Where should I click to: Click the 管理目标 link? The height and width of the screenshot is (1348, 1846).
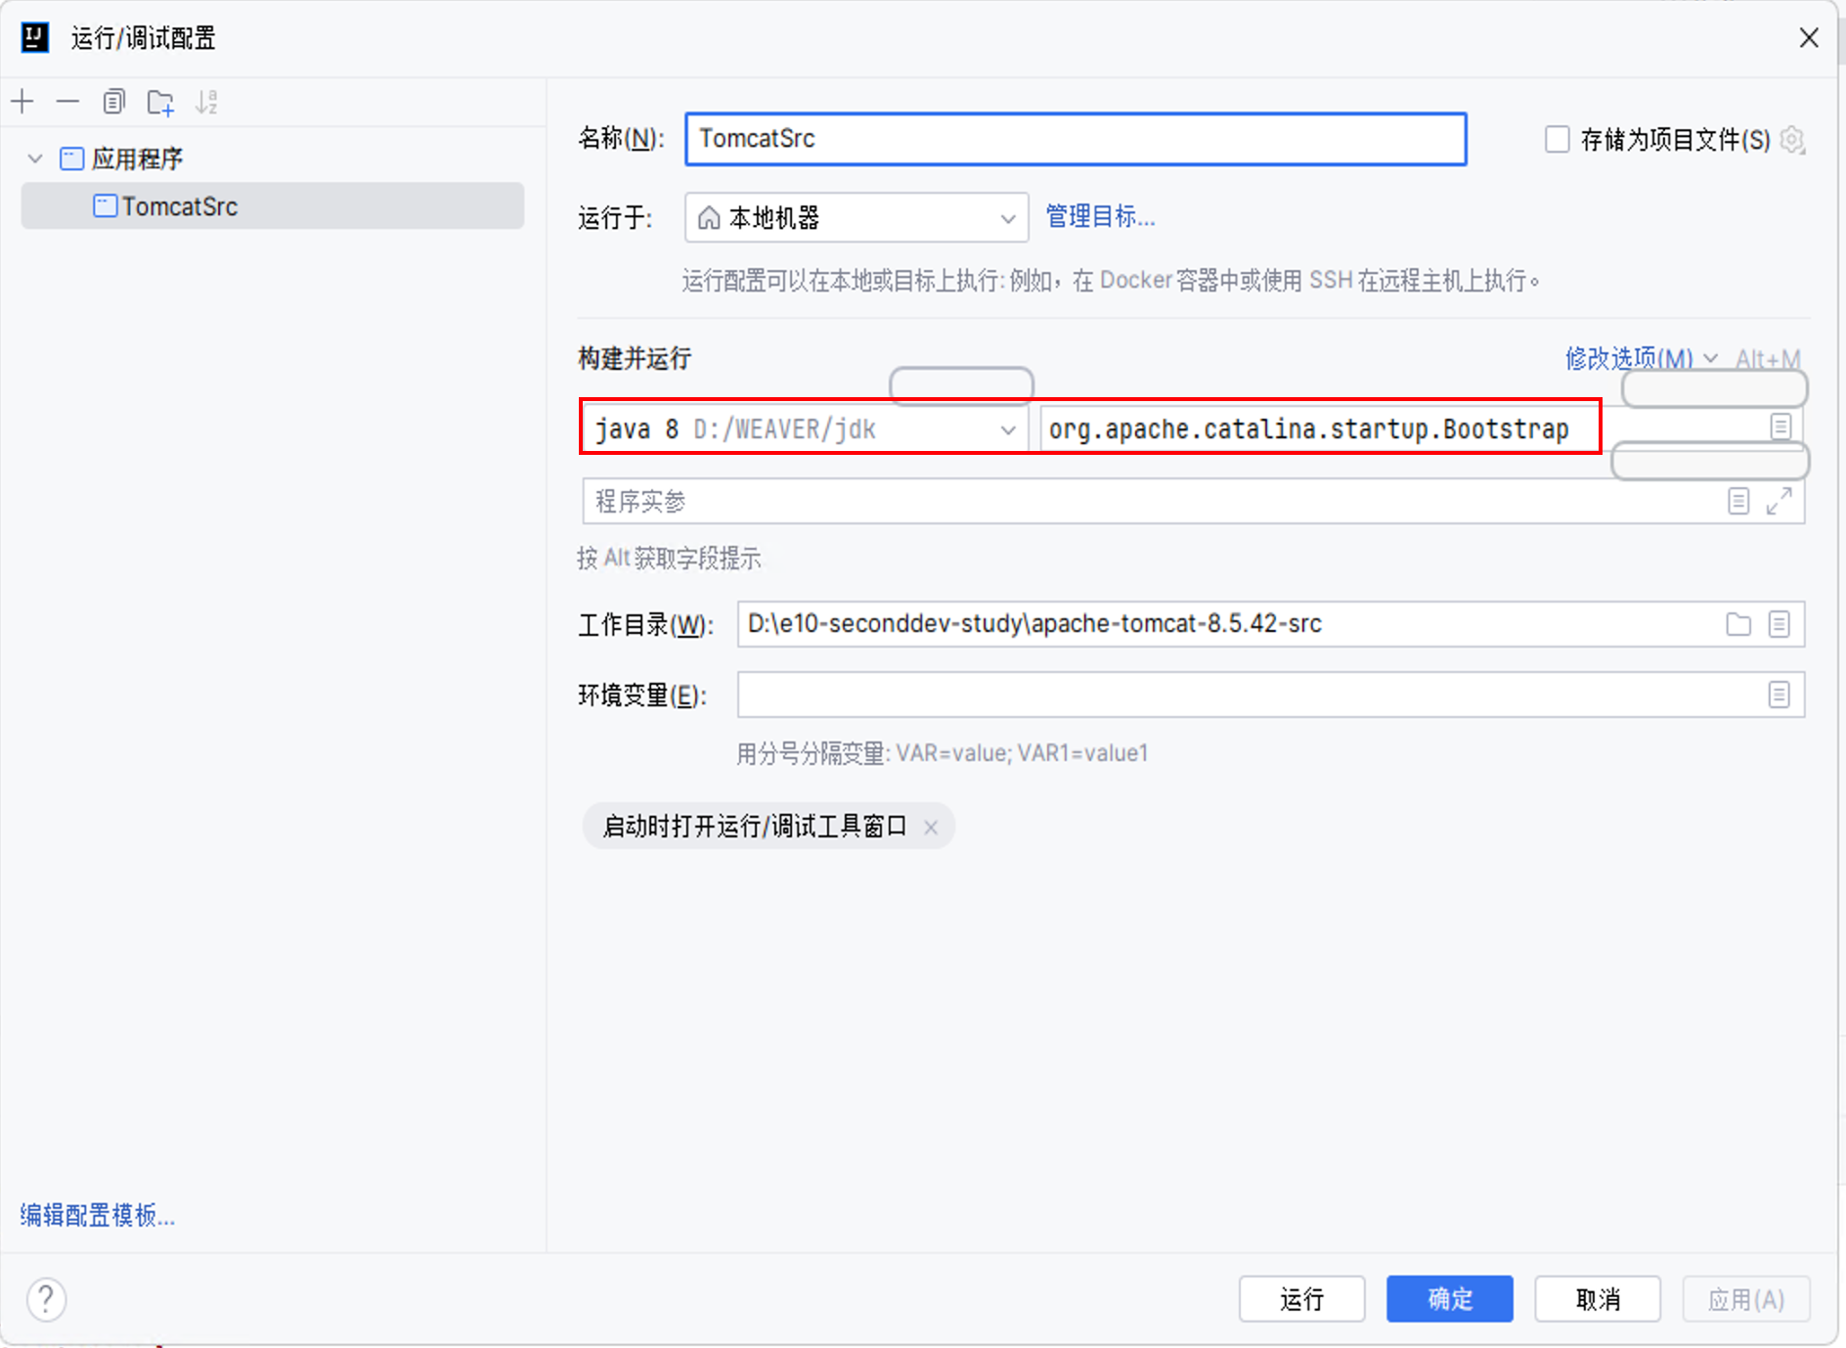pos(1100,216)
